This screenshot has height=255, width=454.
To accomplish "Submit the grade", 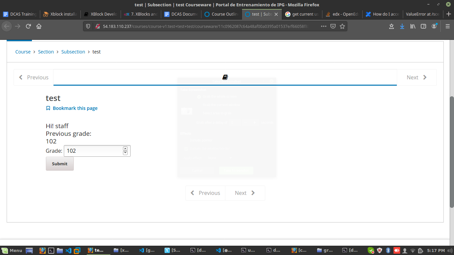I will pyautogui.click(x=60, y=164).
